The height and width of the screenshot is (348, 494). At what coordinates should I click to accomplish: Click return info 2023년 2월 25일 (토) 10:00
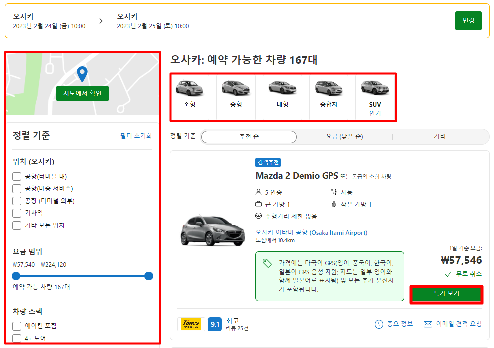coord(153,26)
